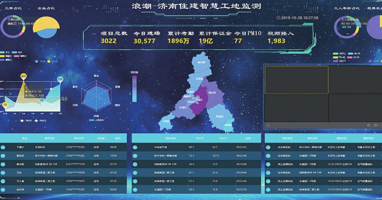This screenshot has width=382, height=200.
Task: Click the badge on the 12:30 PM10 达到198 alert row
Action: point(268,164)
